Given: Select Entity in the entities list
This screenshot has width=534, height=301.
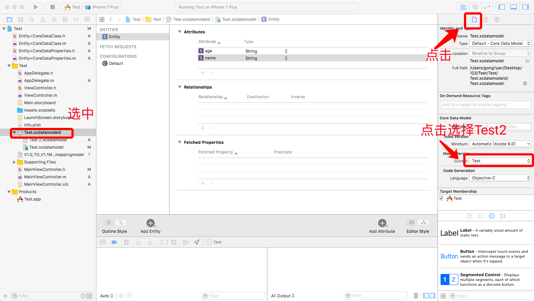Looking at the screenshot, I should (133, 37).
